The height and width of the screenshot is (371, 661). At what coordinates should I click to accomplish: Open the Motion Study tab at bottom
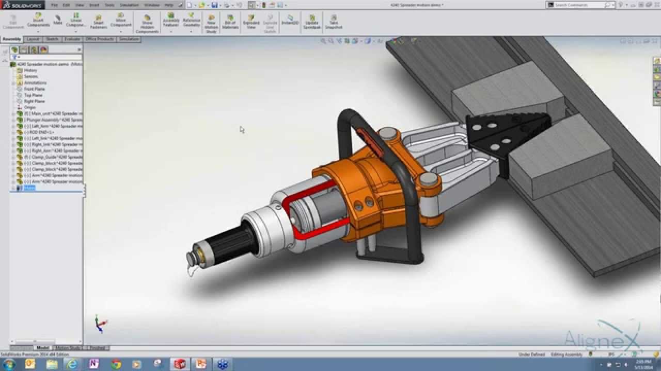pos(68,348)
